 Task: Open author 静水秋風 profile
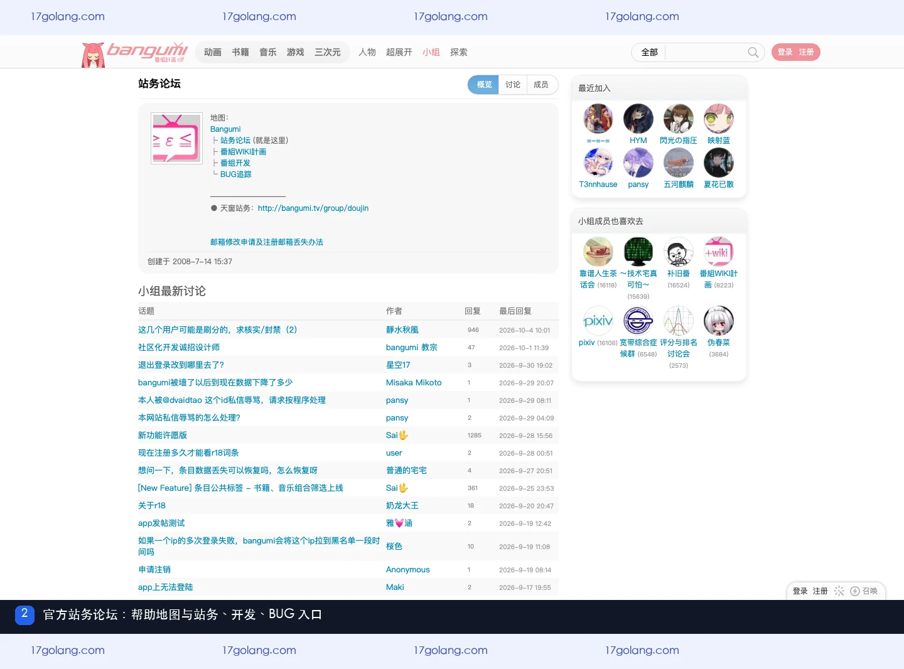(402, 330)
